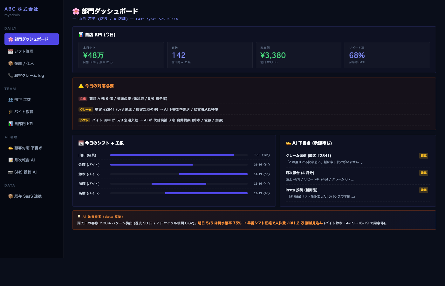Click the 14-19 (5h) time label
This screenshot has height=286, width=445.
[262, 174]
